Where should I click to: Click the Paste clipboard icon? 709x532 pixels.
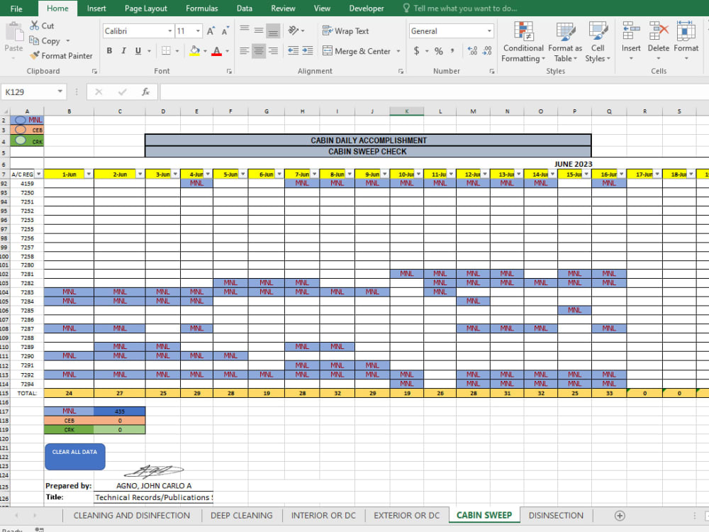click(14, 33)
